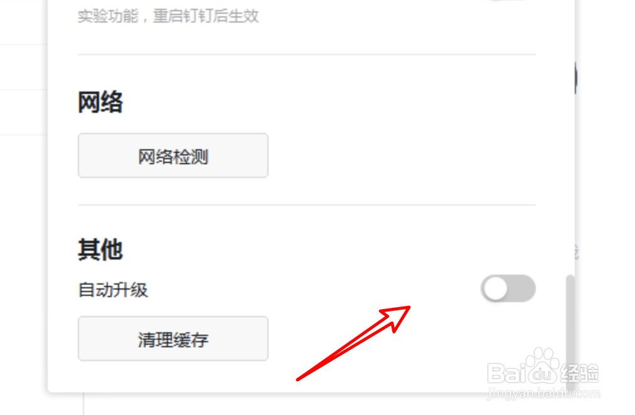Click the white knob of 自动升级 switch
This screenshot has width=635, height=415.
click(x=495, y=289)
